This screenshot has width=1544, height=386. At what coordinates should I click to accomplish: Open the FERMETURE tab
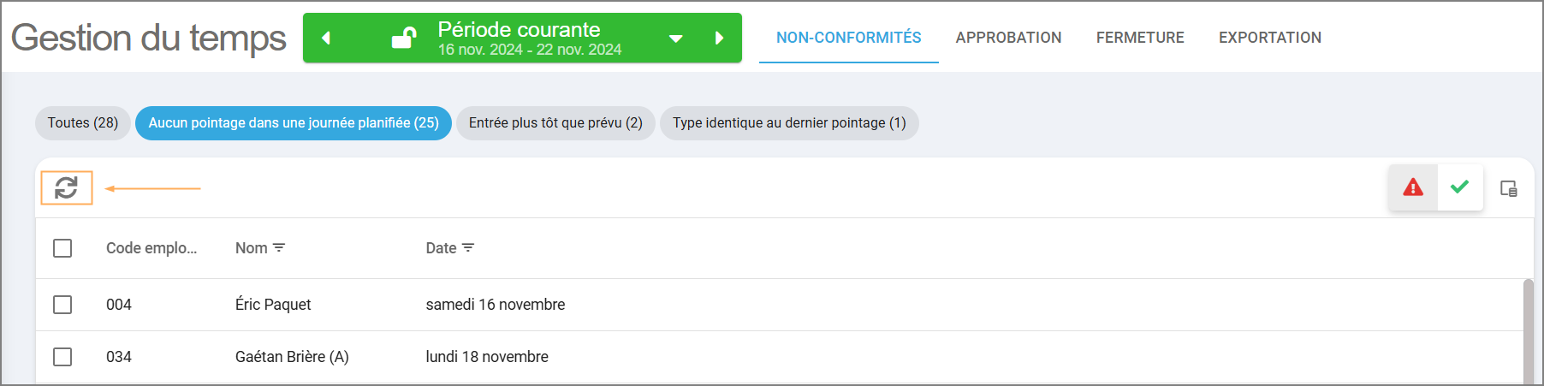pyautogui.click(x=1140, y=38)
